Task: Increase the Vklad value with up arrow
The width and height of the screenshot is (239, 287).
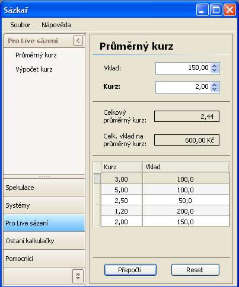Action: point(215,66)
